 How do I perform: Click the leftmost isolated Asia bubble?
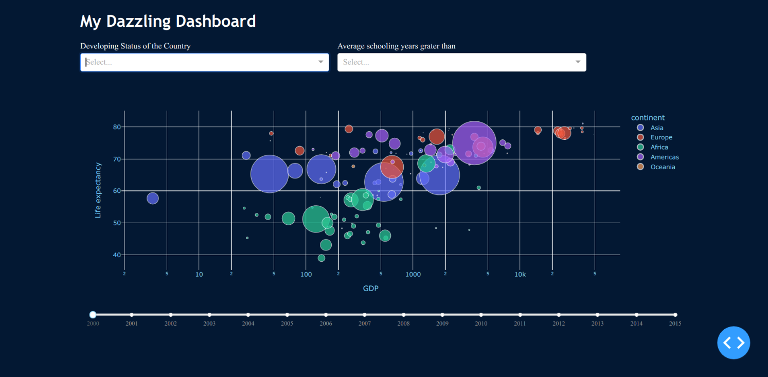click(x=153, y=198)
